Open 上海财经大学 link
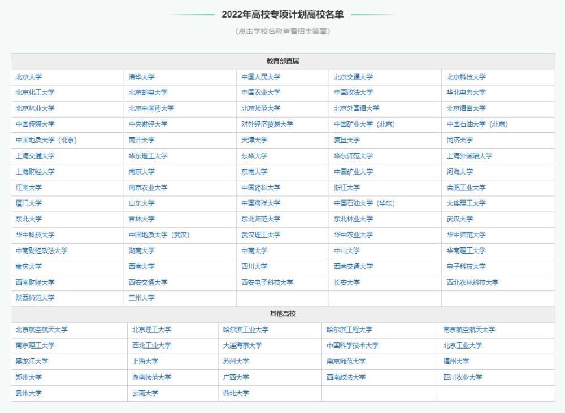Image resolution: width=565 pixels, height=413 pixels. tap(35, 172)
